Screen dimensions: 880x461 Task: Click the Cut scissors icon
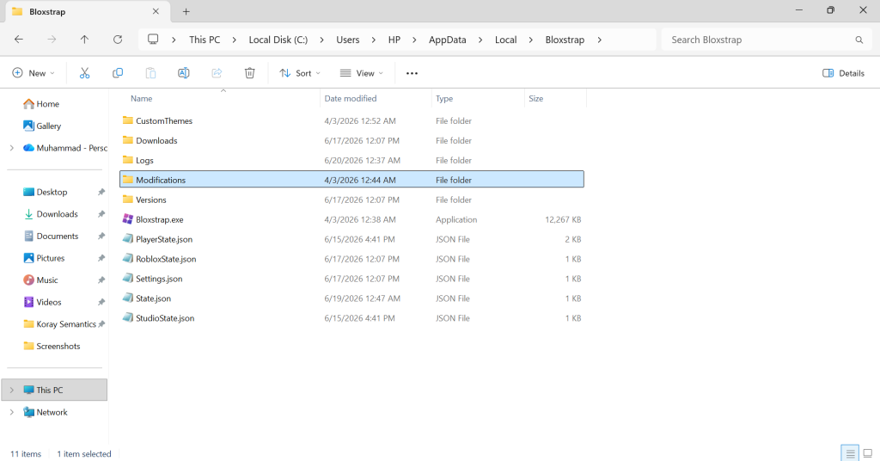click(x=84, y=73)
